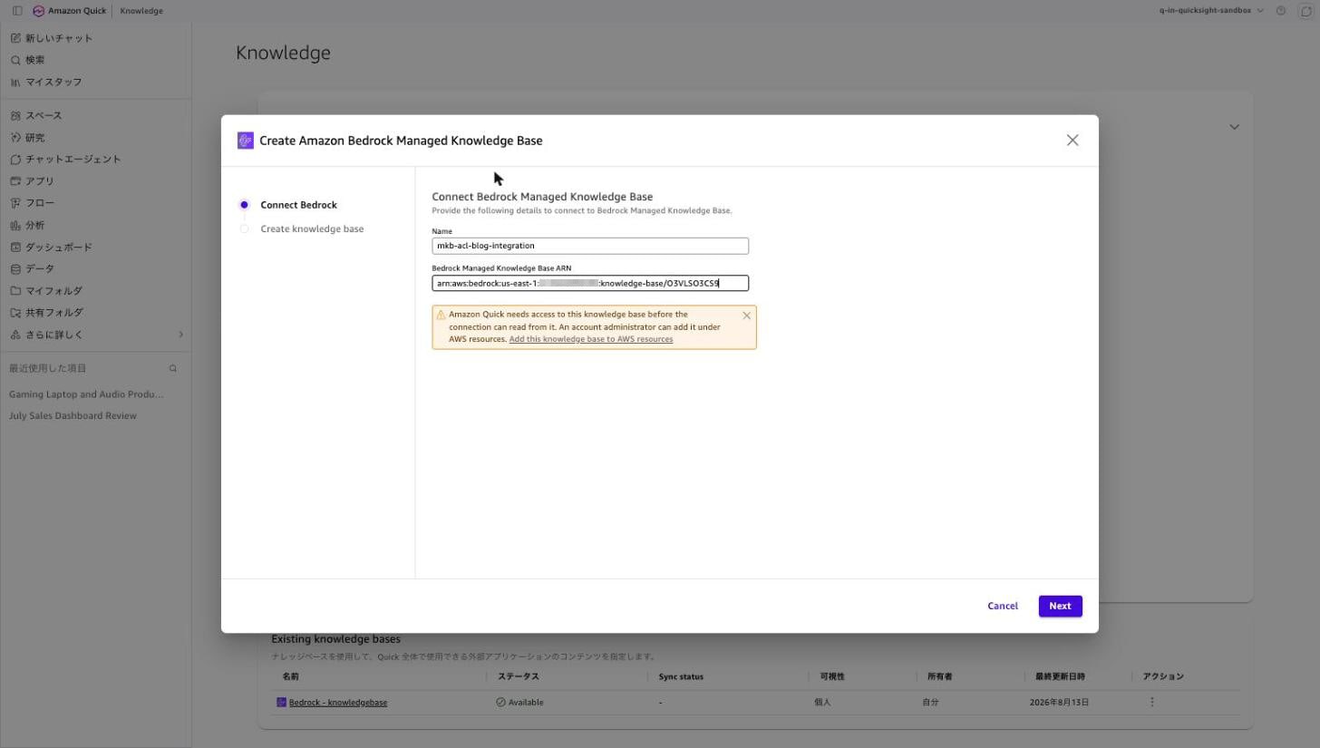Click the 名前 column header
The height and width of the screenshot is (748, 1320).
290,676
